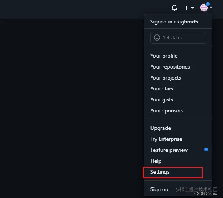Click Sign out
The width and height of the screenshot is (223, 198).
160,189
